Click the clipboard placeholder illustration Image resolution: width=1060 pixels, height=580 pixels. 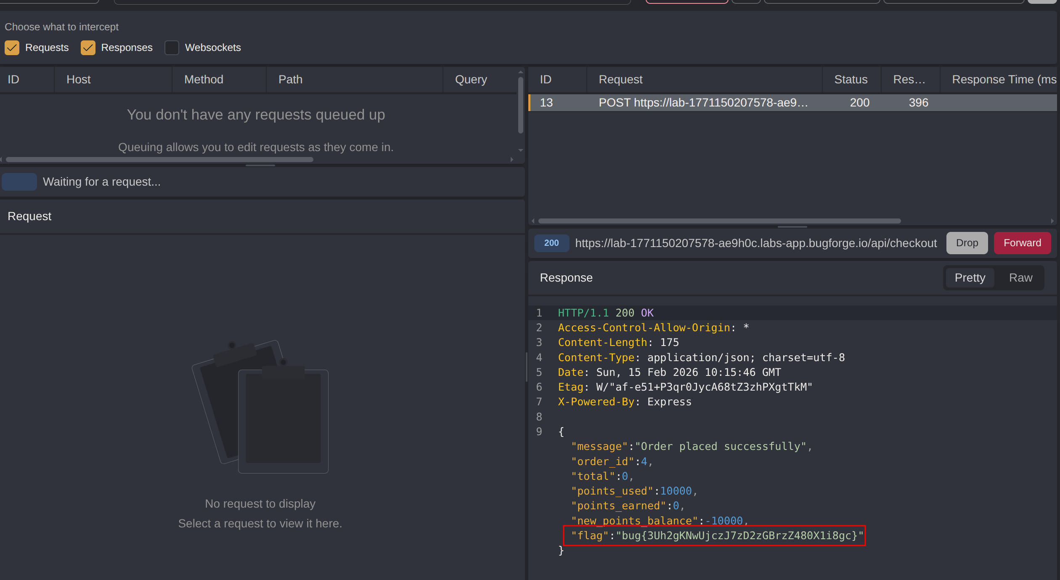tap(260, 407)
